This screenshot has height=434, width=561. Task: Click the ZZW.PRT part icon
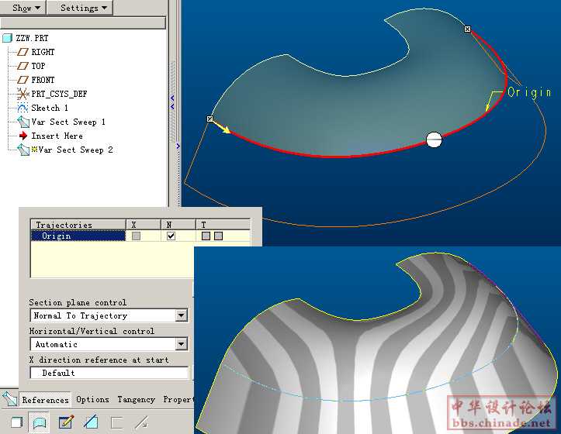8,38
